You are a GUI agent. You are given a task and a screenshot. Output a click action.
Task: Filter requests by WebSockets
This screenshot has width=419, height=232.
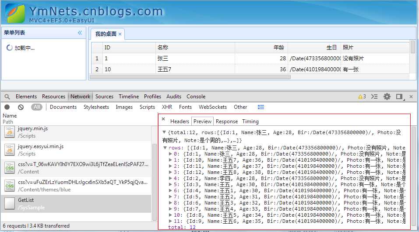pyautogui.click(x=213, y=107)
